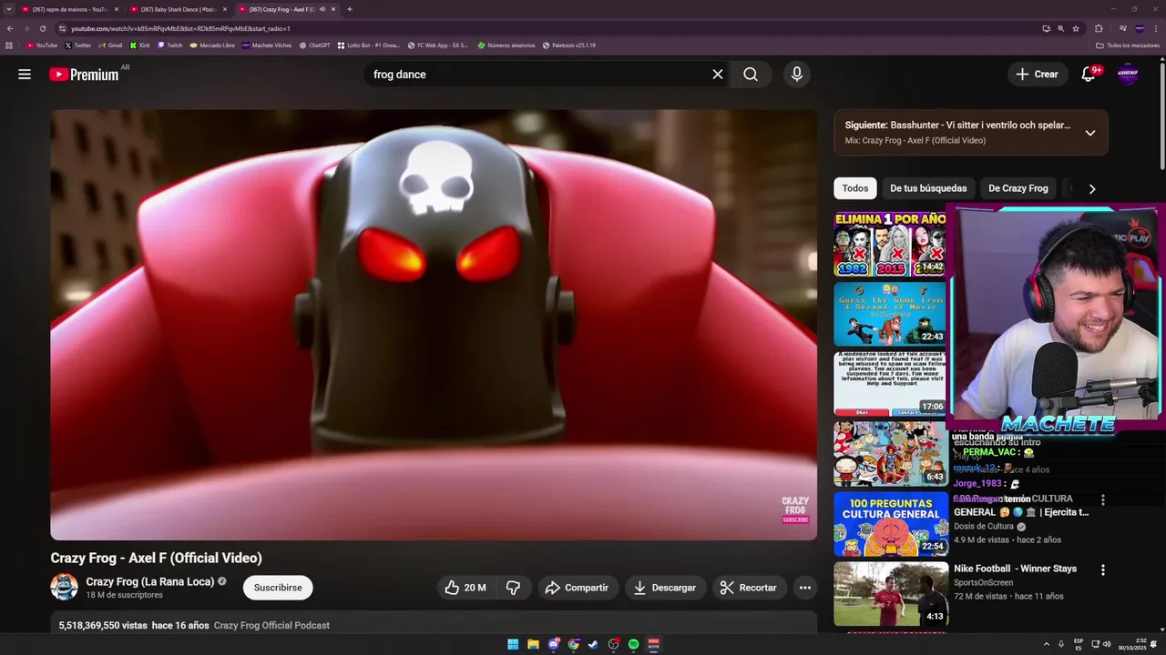Open Crazy Frog (La Rana Loca) channel link
The width and height of the screenshot is (1166, 655).
[x=150, y=581]
